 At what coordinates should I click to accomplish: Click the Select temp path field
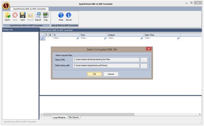(106, 66)
